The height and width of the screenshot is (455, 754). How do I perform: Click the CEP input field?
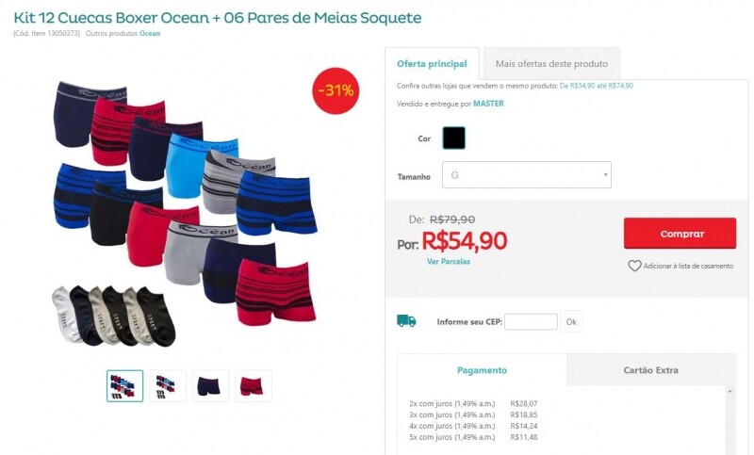[x=531, y=322]
